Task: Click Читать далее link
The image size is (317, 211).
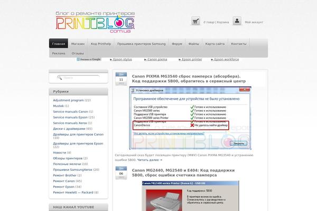Action: click(150, 160)
